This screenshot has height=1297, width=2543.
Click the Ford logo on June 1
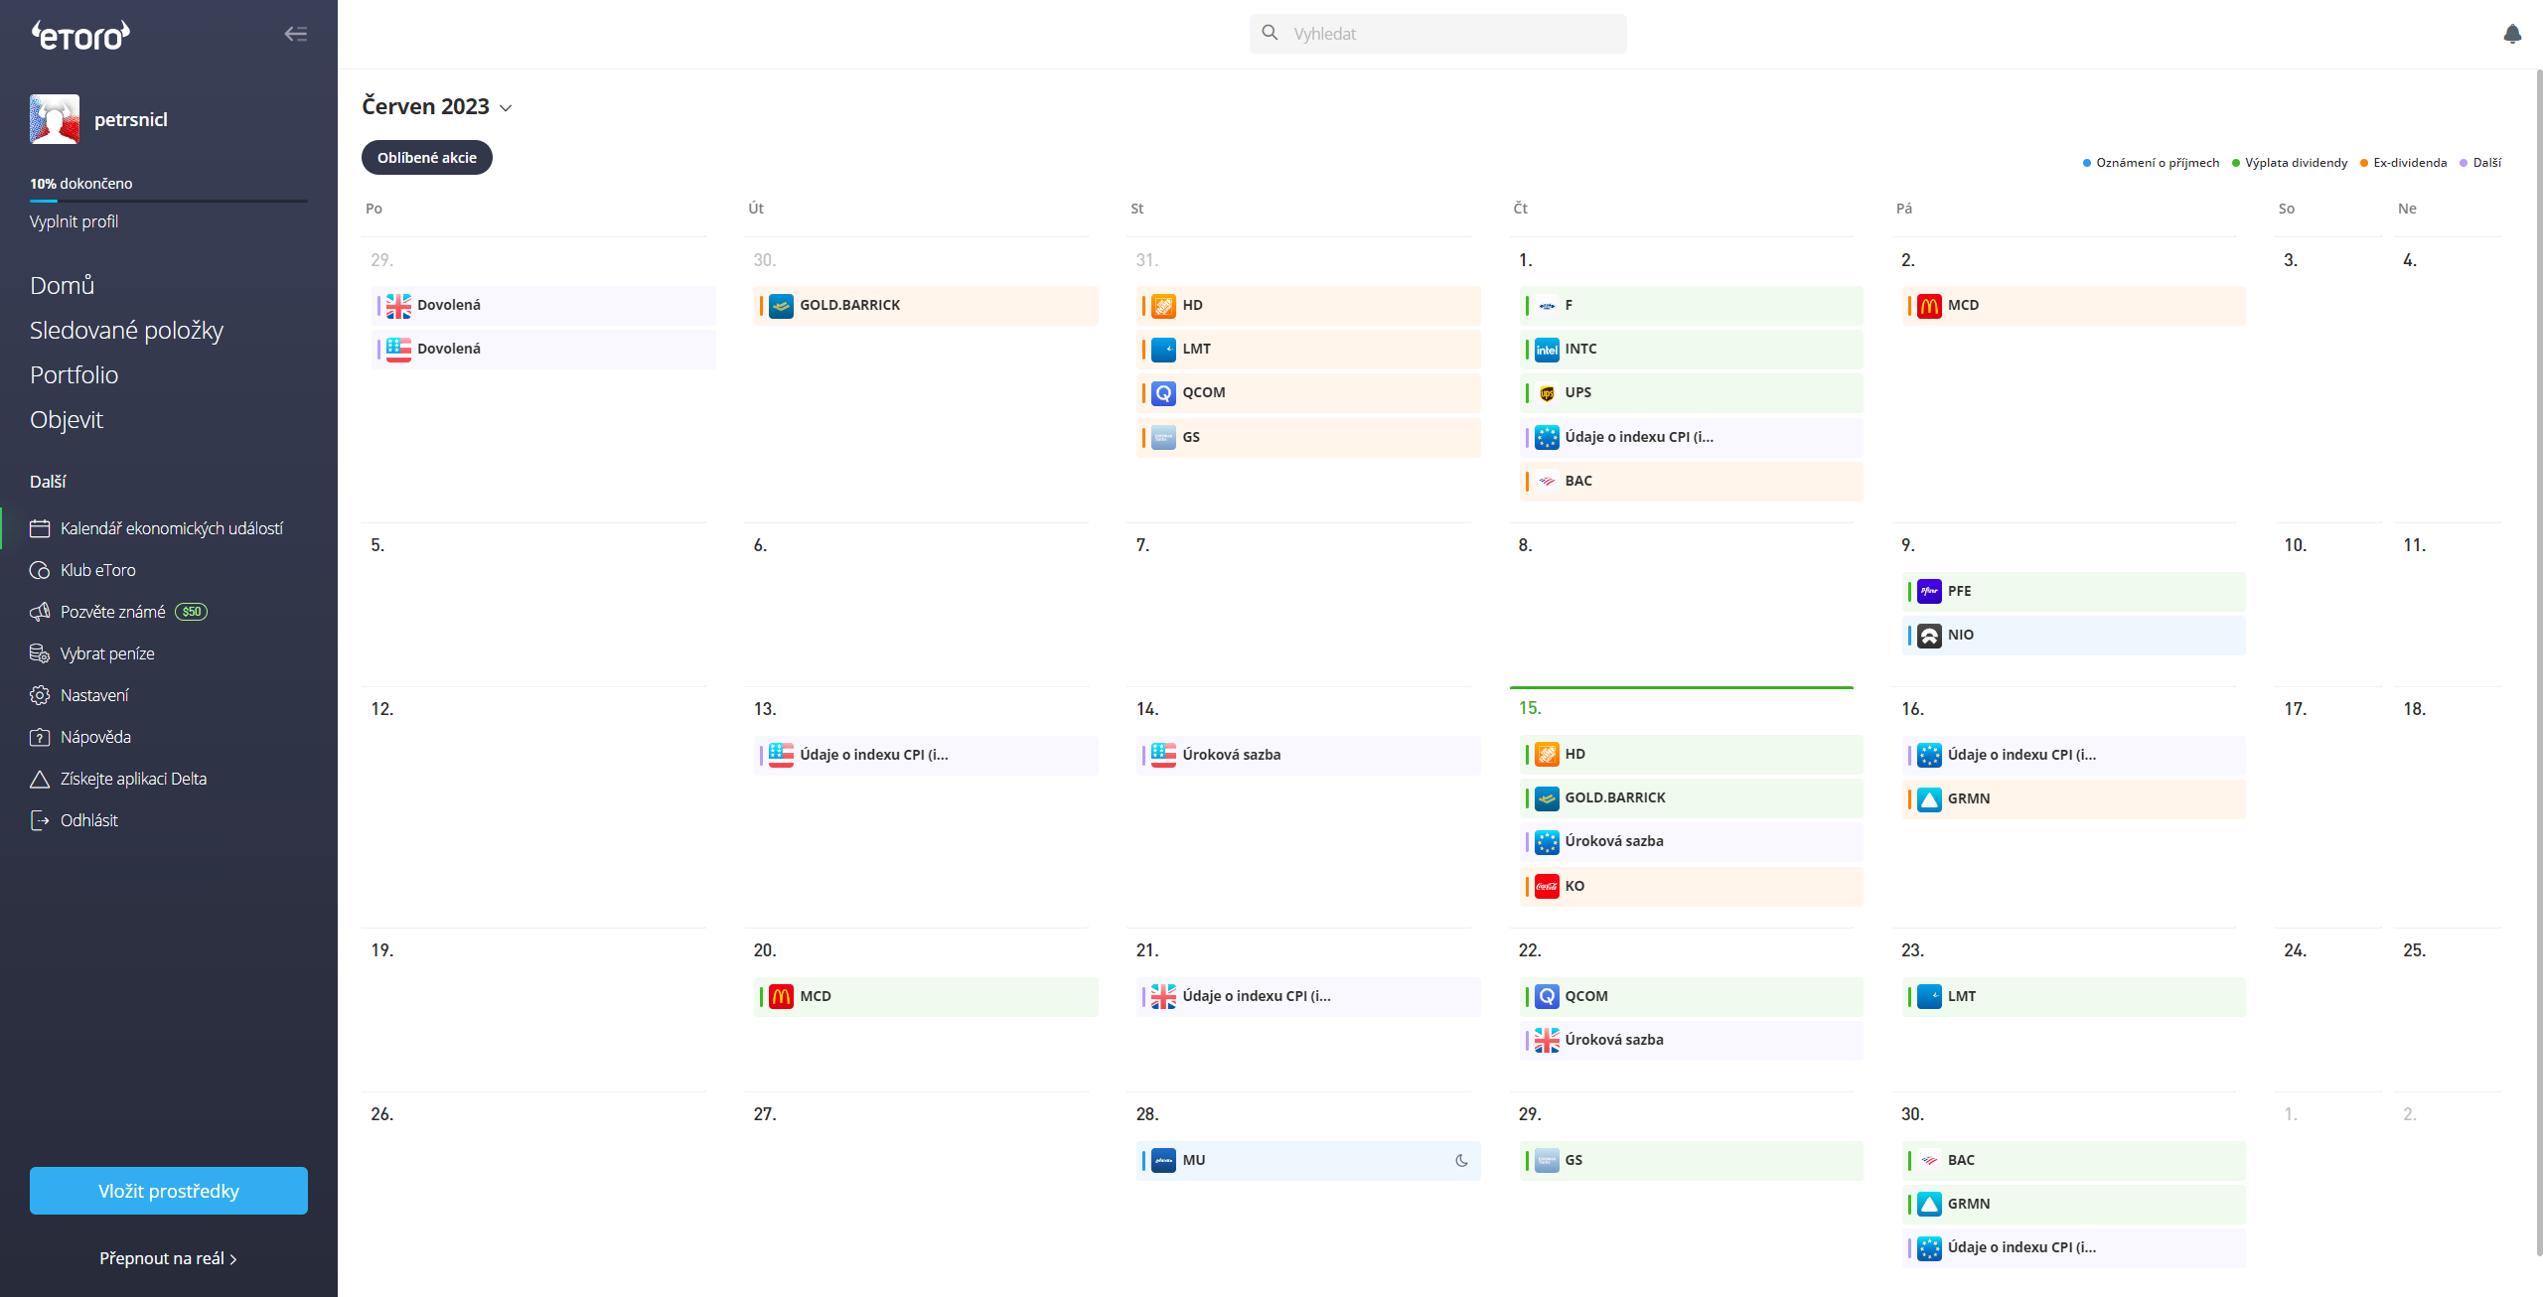(1547, 306)
